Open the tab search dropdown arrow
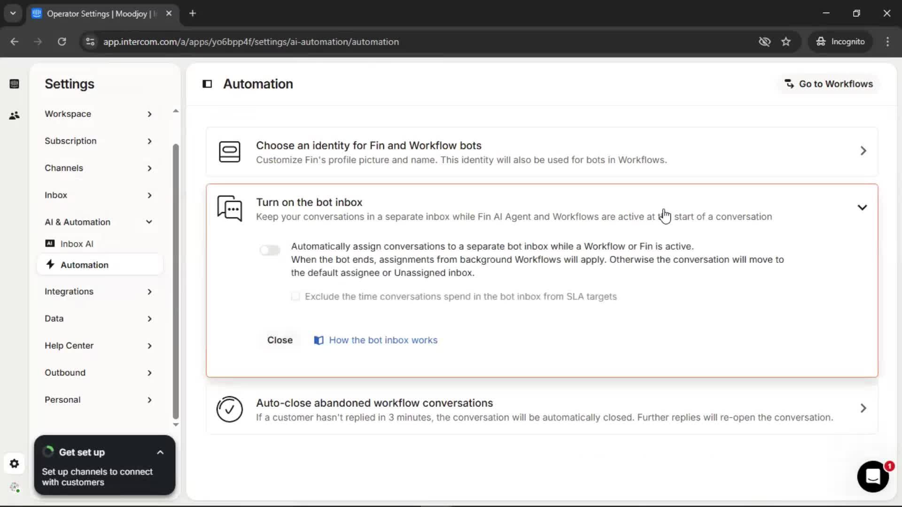This screenshot has width=902, height=507. 13,13
